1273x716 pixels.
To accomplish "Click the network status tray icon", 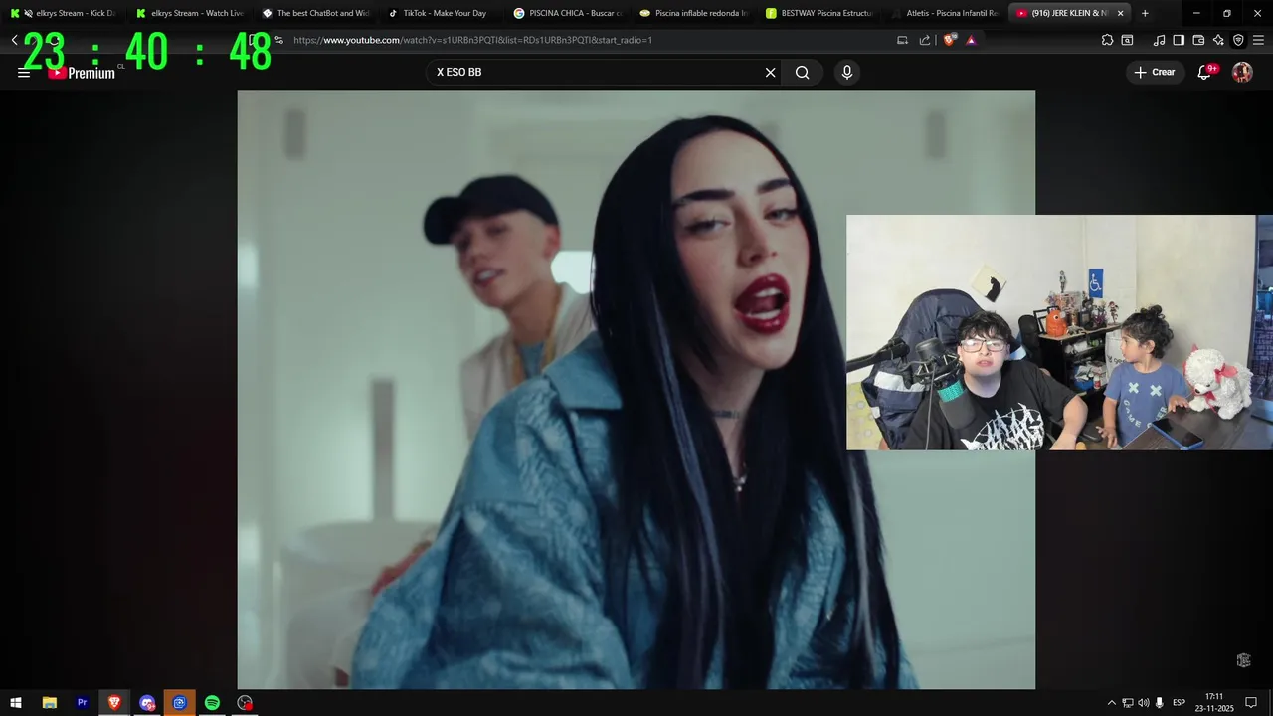I will [x=1128, y=703].
